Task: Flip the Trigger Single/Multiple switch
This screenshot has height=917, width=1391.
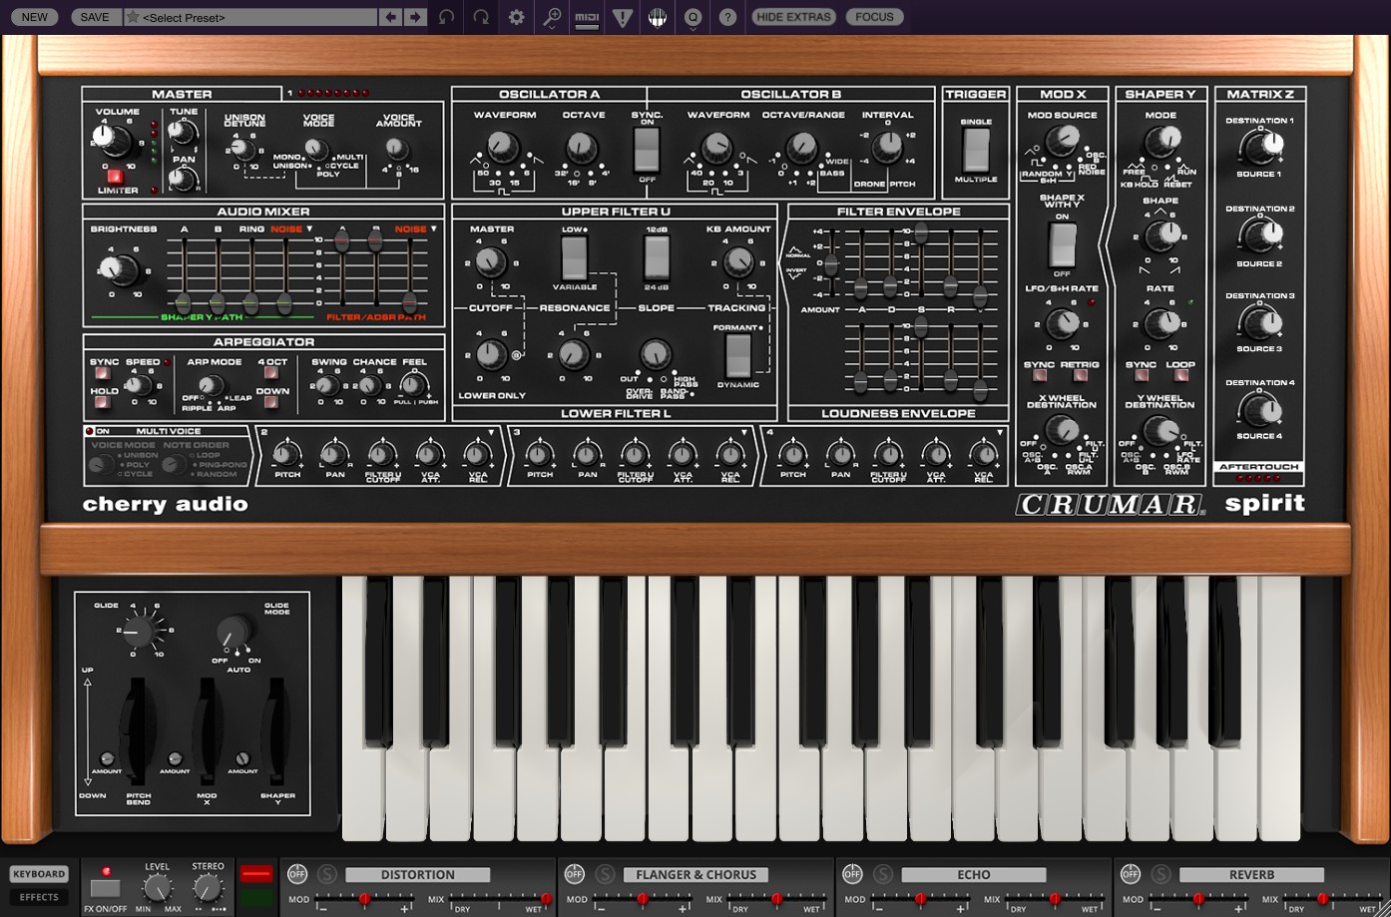Action: coord(976,150)
